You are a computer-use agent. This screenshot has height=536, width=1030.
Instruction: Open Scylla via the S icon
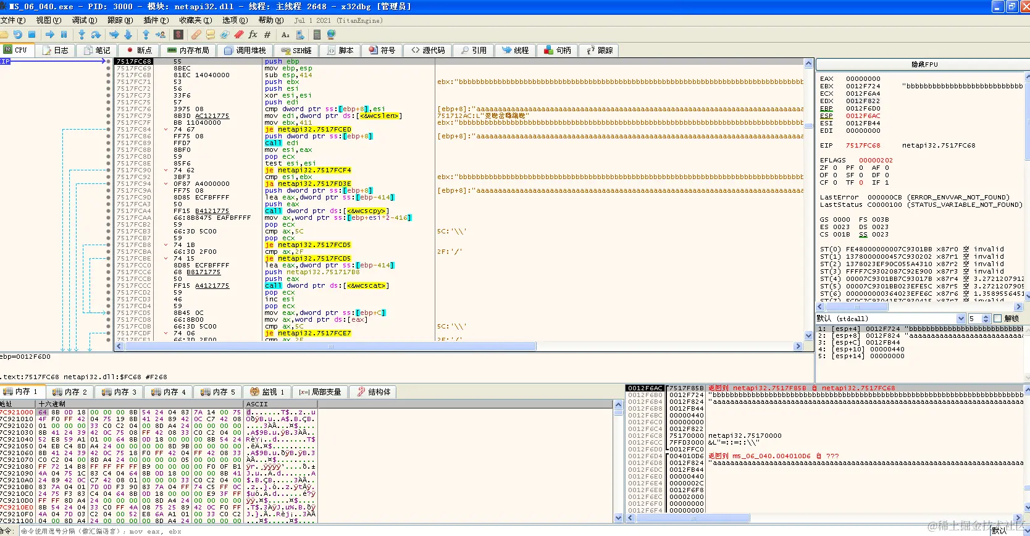[178, 35]
